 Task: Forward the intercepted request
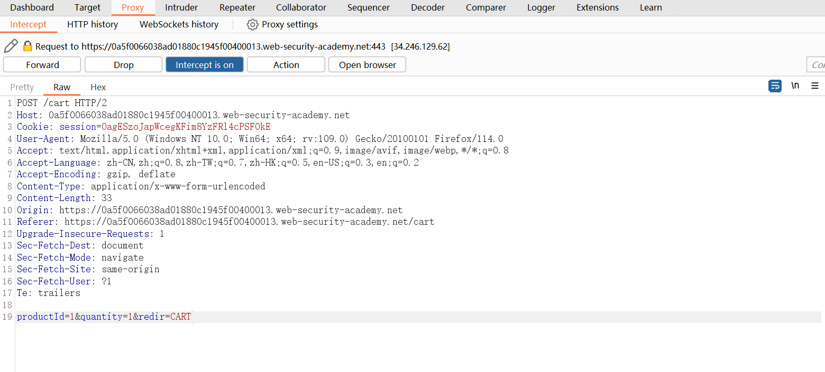[42, 65]
